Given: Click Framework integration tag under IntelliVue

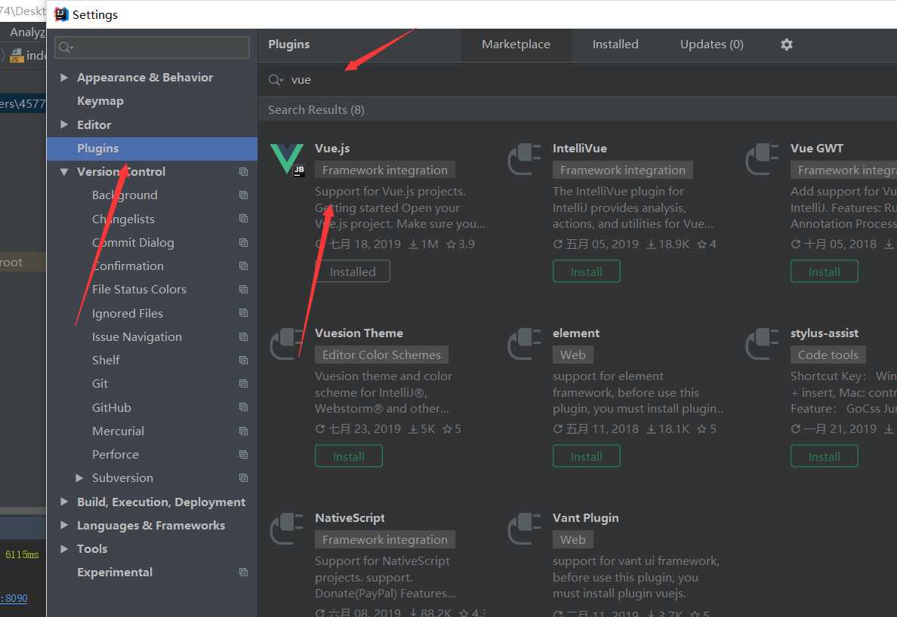Looking at the screenshot, I should click(622, 170).
